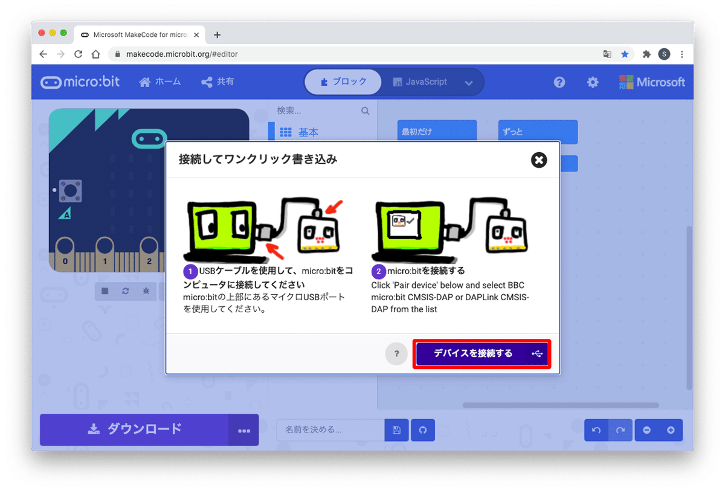Click the 名前を決める project name field
This screenshot has height=491, width=725.
[x=329, y=430]
